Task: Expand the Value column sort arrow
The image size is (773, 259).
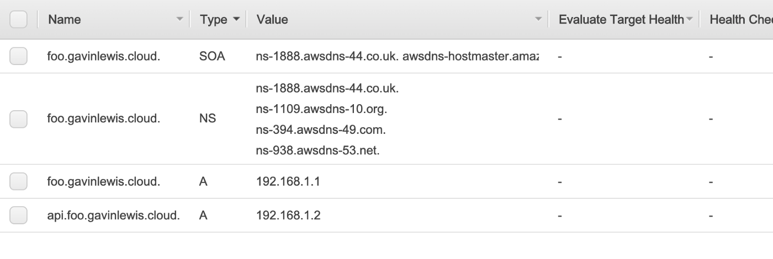Action: (538, 20)
